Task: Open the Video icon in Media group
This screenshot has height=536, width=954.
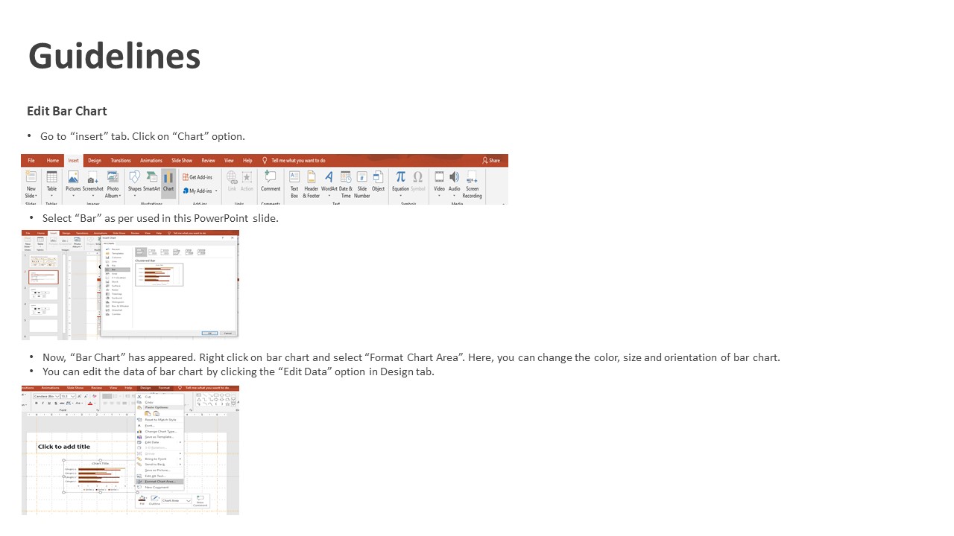Action: [439, 181]
